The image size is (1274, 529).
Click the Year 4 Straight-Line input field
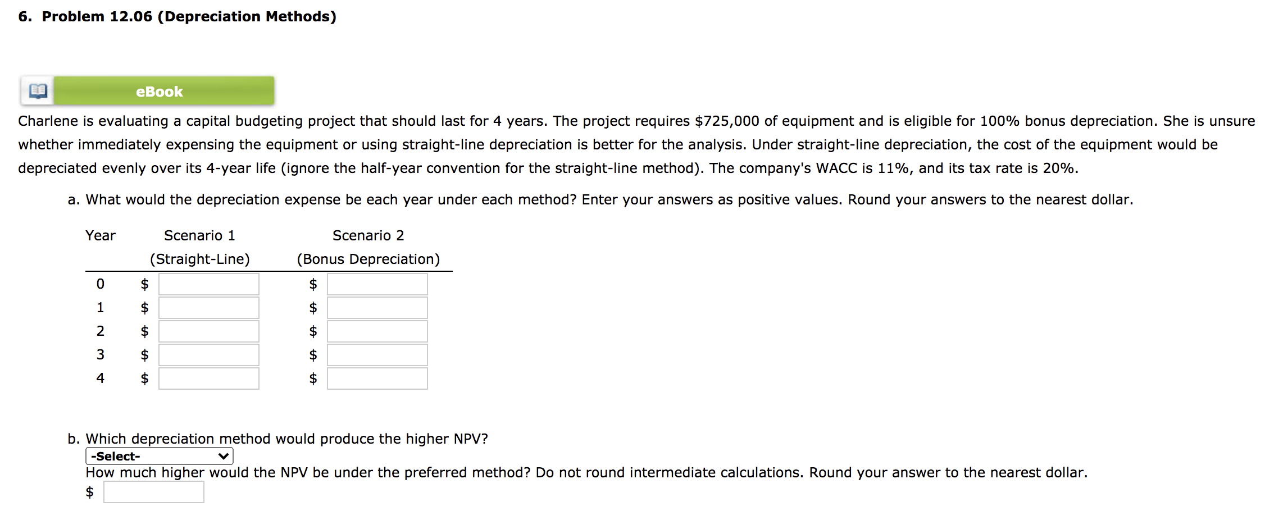208,378
